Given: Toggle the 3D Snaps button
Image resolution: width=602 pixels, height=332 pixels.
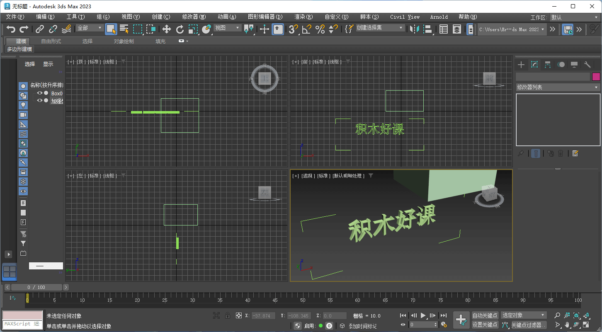Looking at the screenshot, I should pos(293,29).
